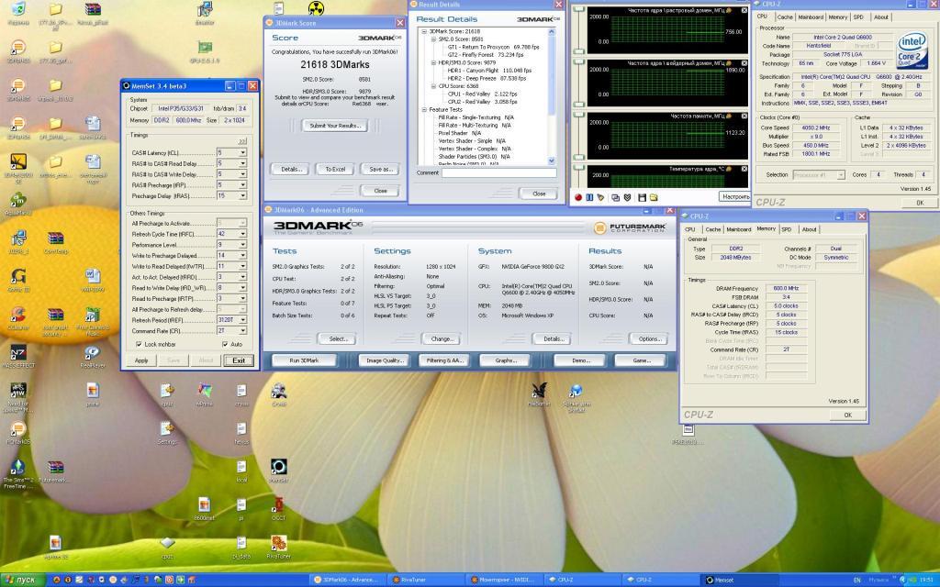940x587 pixels.
Task: Click the Comment field in Result Details
Action: (x=498, y=172)
